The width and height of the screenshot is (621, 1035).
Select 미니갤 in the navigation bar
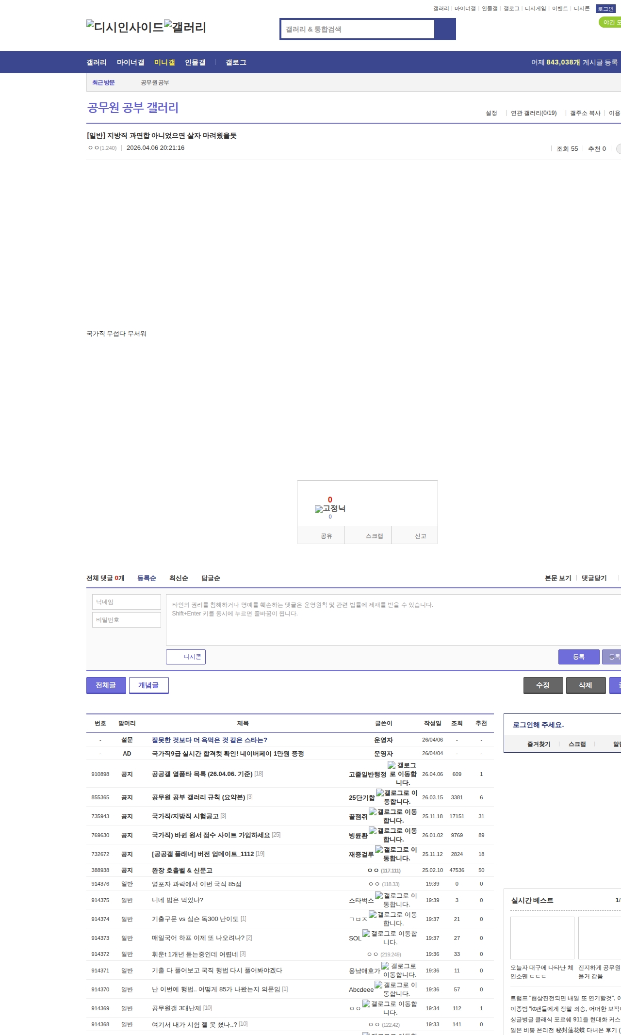point(164,62)
